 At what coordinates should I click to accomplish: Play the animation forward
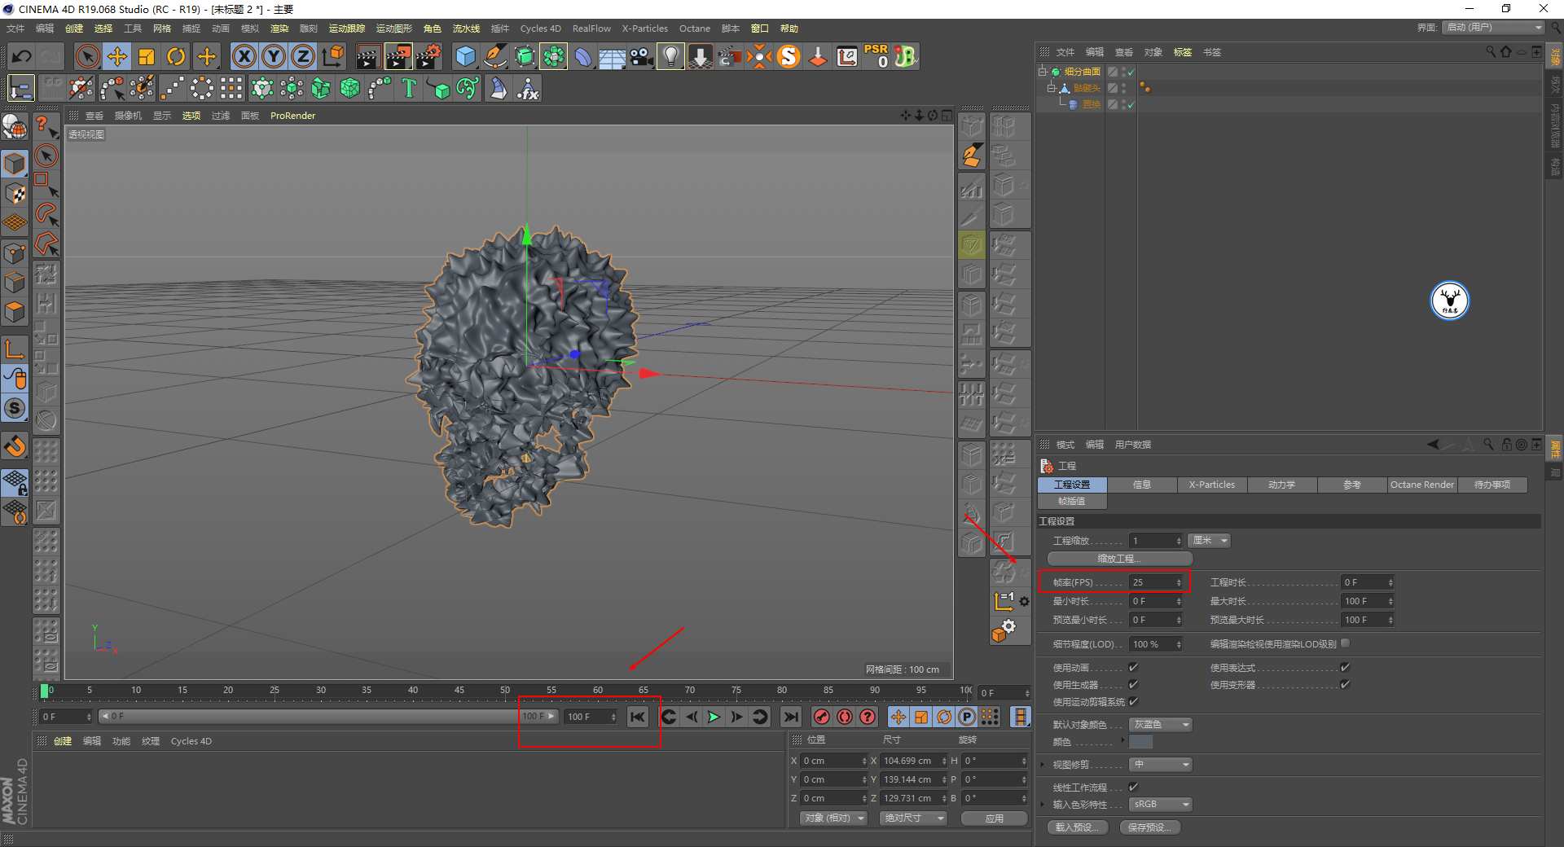(714, 717)
